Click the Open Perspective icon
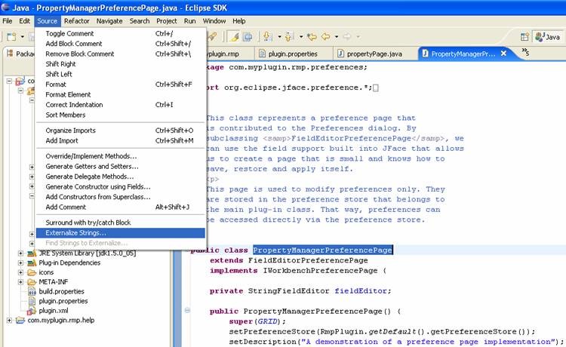The image size is (566, 347). (x=524, y=37)
